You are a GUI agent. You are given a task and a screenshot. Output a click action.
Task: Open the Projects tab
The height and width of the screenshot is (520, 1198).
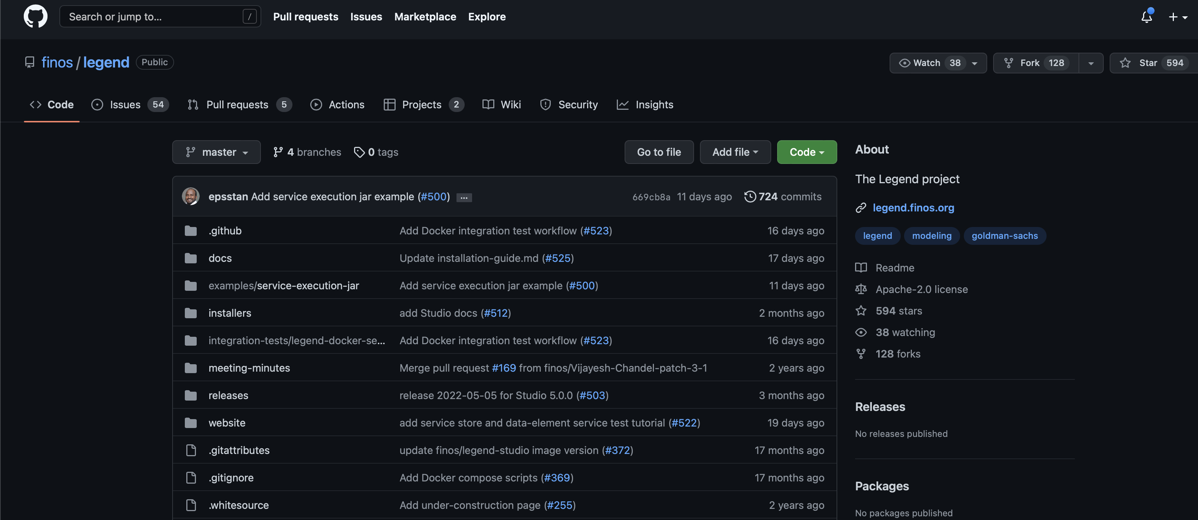point(424,105)
